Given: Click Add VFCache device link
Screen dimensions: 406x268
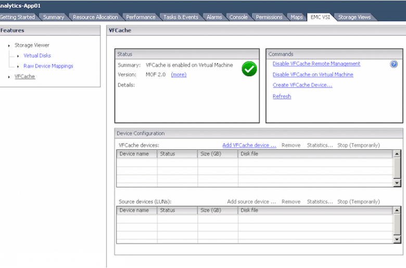Looking at the screenshot, I should point(249,145).
